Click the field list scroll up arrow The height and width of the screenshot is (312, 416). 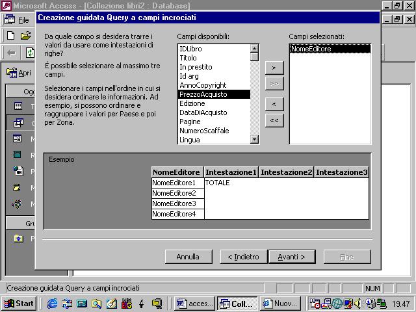click(254, 49)
